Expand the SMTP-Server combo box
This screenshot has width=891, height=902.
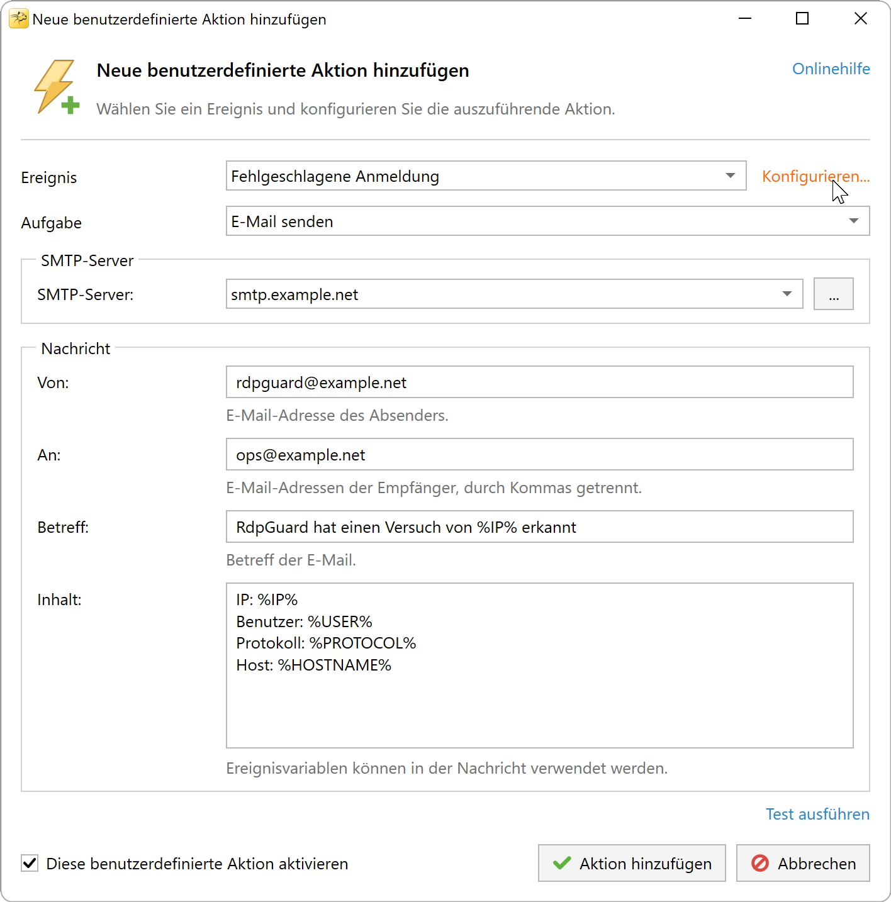pos(514,294)
